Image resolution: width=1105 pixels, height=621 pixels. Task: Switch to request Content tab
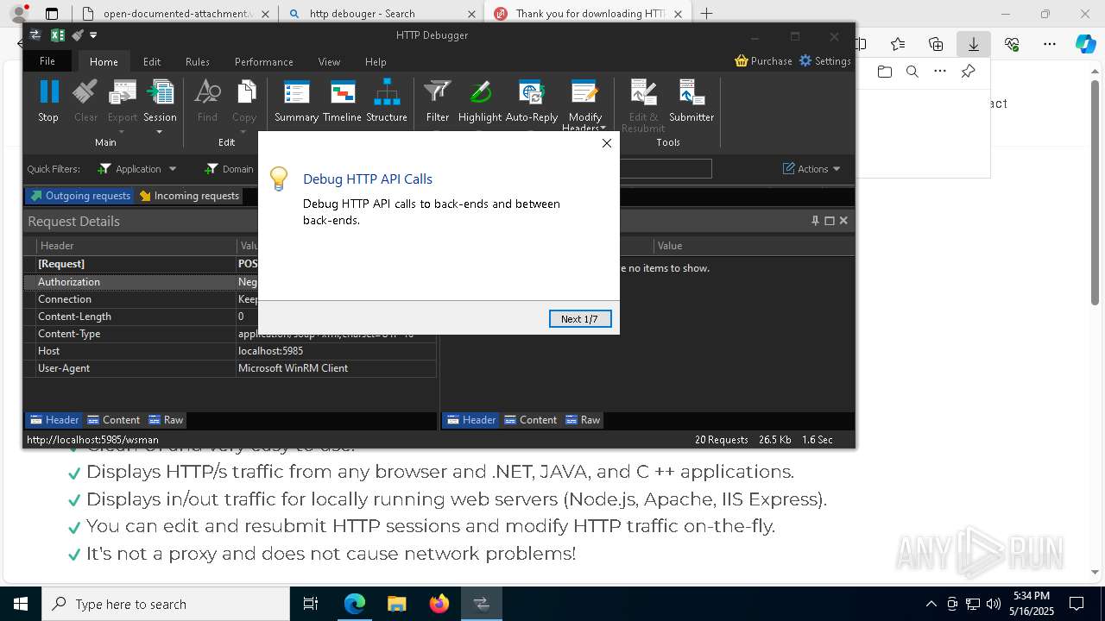[x=113, y=420]
